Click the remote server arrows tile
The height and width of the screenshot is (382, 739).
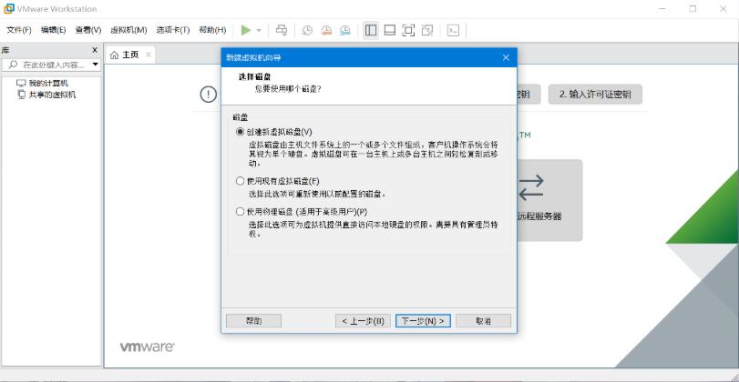coord(549,200)
